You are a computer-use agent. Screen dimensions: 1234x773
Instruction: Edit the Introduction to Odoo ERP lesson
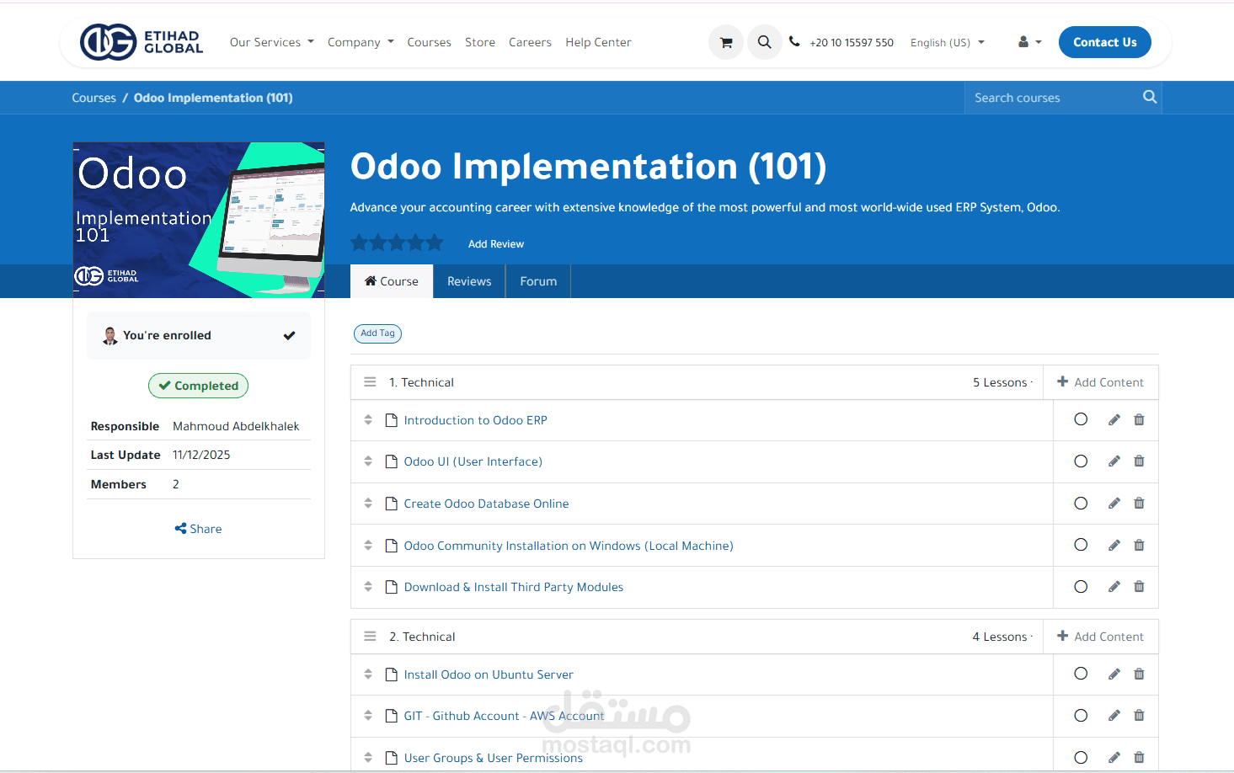click(1114, 420)
